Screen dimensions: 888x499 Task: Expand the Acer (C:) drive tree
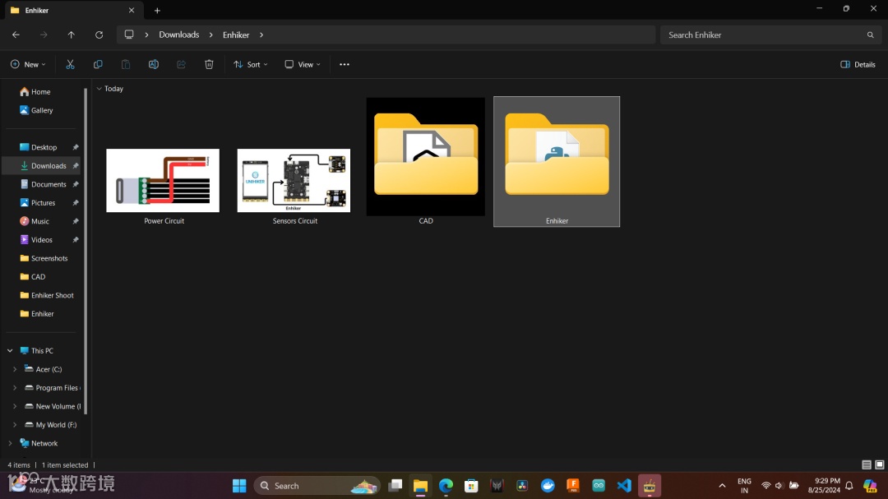(15, 369)
